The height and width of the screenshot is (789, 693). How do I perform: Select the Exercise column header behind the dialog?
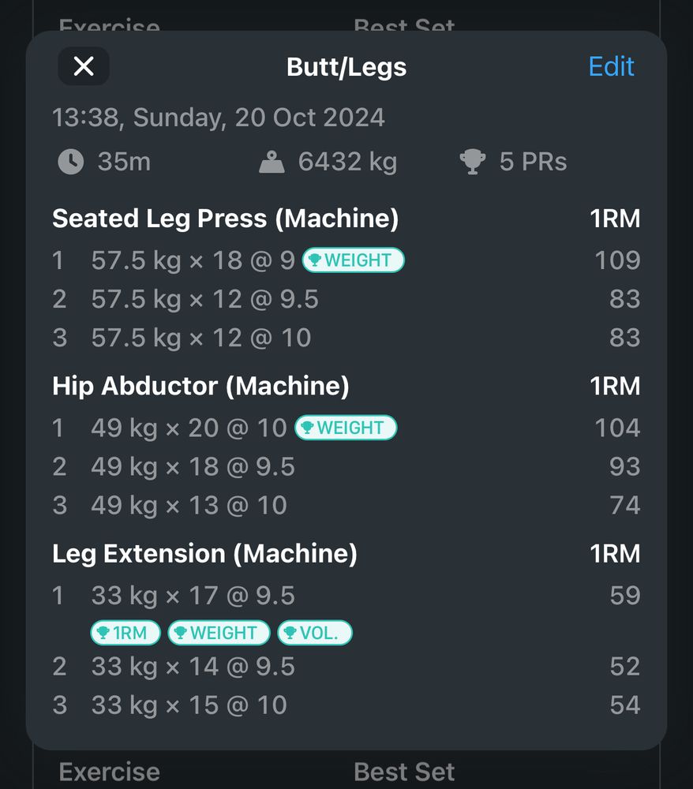click(x=109, y=772)
